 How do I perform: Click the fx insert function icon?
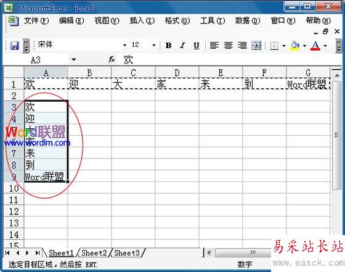(112, 59)
